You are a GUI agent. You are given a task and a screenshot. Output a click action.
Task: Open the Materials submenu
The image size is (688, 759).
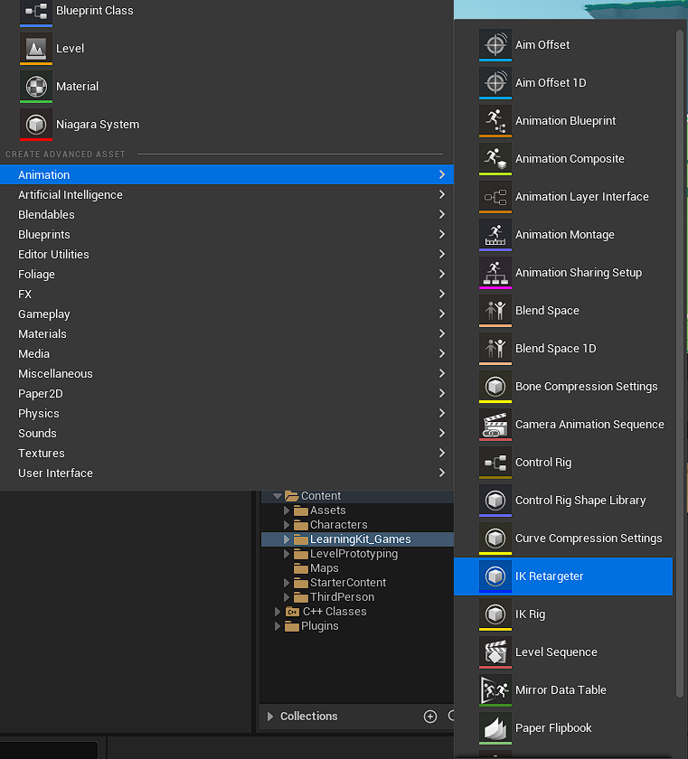(x=227, y=333)
